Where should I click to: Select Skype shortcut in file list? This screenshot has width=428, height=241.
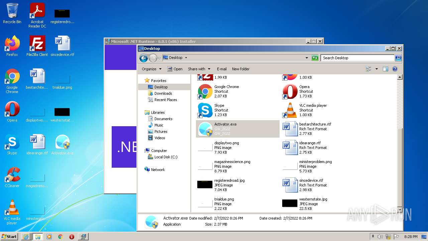click(237, 110)
